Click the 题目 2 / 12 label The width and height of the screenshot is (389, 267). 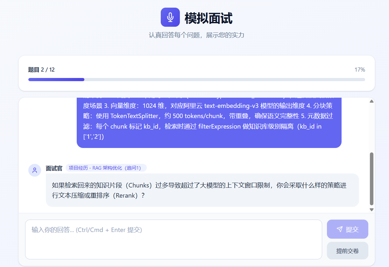tap(41, 70)
